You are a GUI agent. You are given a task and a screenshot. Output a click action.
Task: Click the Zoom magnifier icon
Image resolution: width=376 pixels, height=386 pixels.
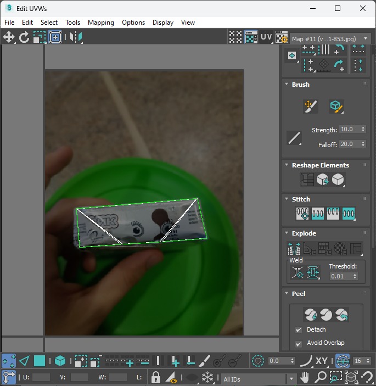(x=321, y=377)
